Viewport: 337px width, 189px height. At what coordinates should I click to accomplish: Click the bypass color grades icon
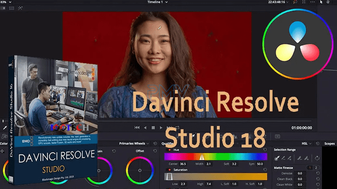coord(295,2)
